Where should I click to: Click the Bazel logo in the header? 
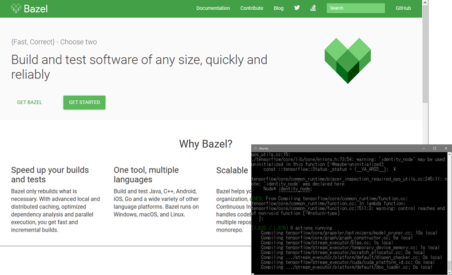[29, 9]
